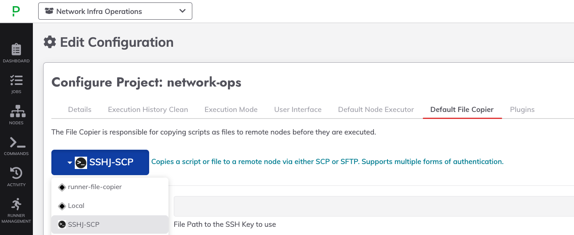This screenshot has width=574, height=235.
Task: Toggle the blue SSHJ-SCP file copier dropdown
Action: [100, 162]
